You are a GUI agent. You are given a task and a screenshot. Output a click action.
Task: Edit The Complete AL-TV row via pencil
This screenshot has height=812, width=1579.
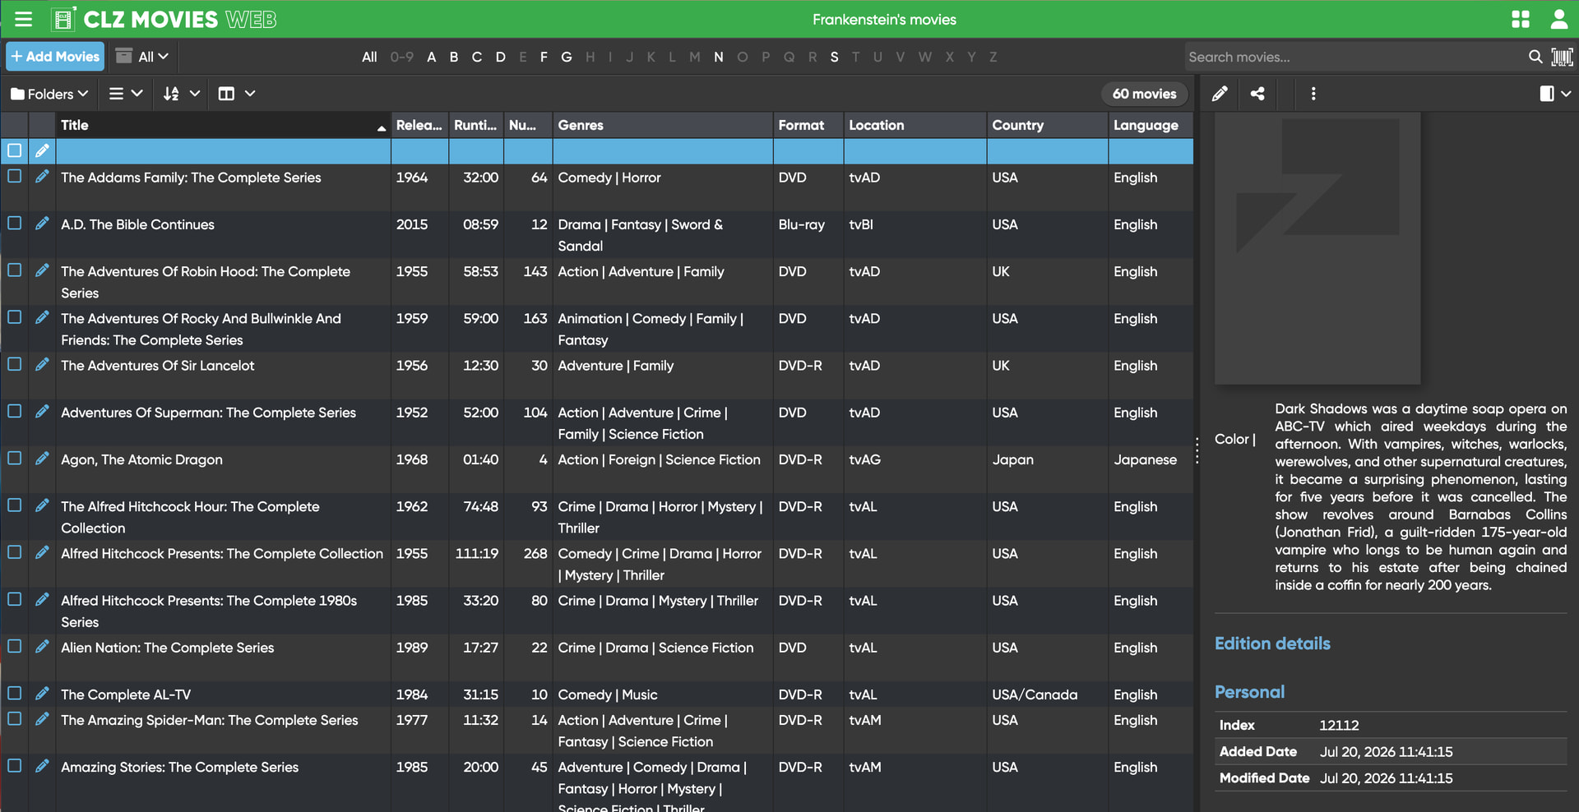pos(42,694)
